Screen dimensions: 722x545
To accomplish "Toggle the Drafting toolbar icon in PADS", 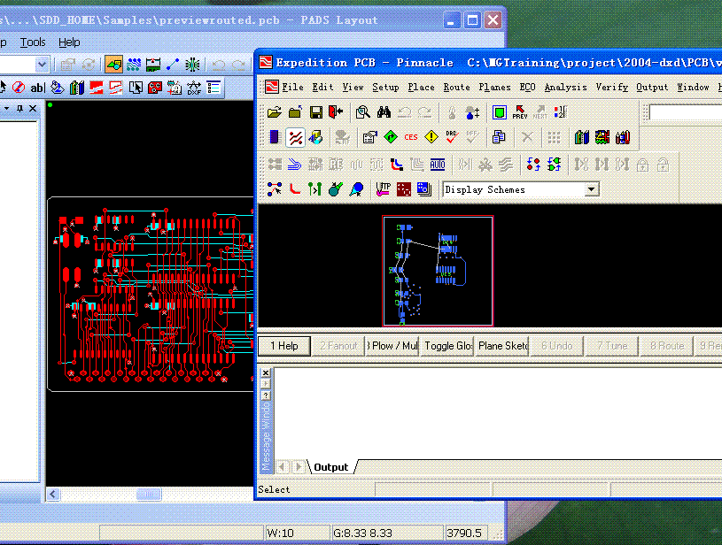I will 113,65.
